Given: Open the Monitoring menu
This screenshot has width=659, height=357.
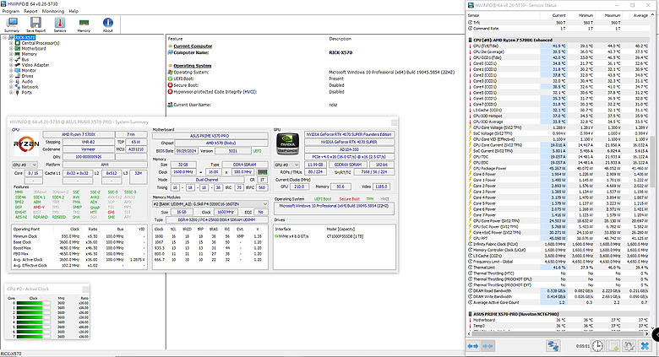Looking at the screenshot, I should (53, 11).
